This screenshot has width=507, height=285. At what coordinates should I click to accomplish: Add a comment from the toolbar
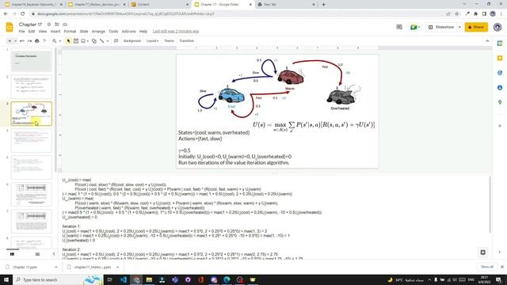click(116, 41)
